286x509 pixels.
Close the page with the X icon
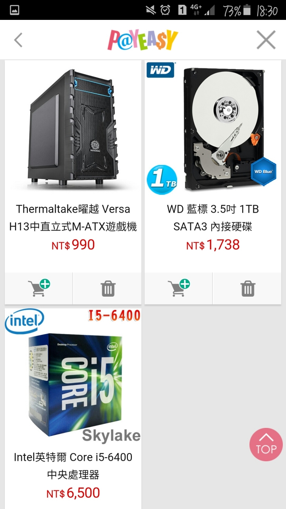click(266, 40)
